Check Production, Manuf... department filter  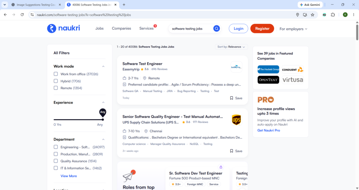point(56,154)
